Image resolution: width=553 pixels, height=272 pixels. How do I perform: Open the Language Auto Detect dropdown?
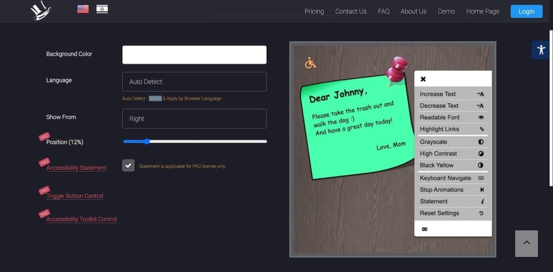point(194,82)
